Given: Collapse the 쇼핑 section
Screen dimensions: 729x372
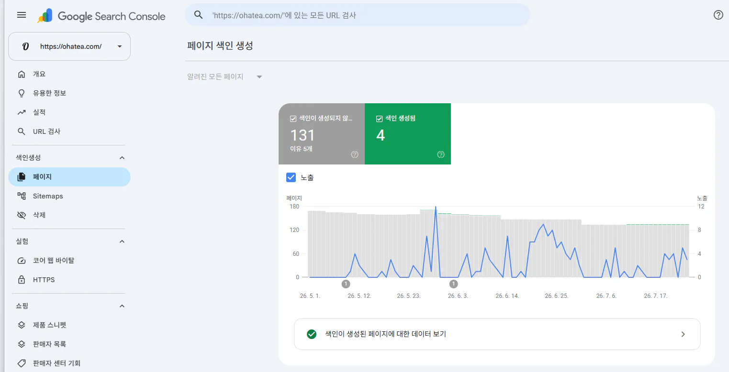Looking at the screenshot, I should [122, 306].
